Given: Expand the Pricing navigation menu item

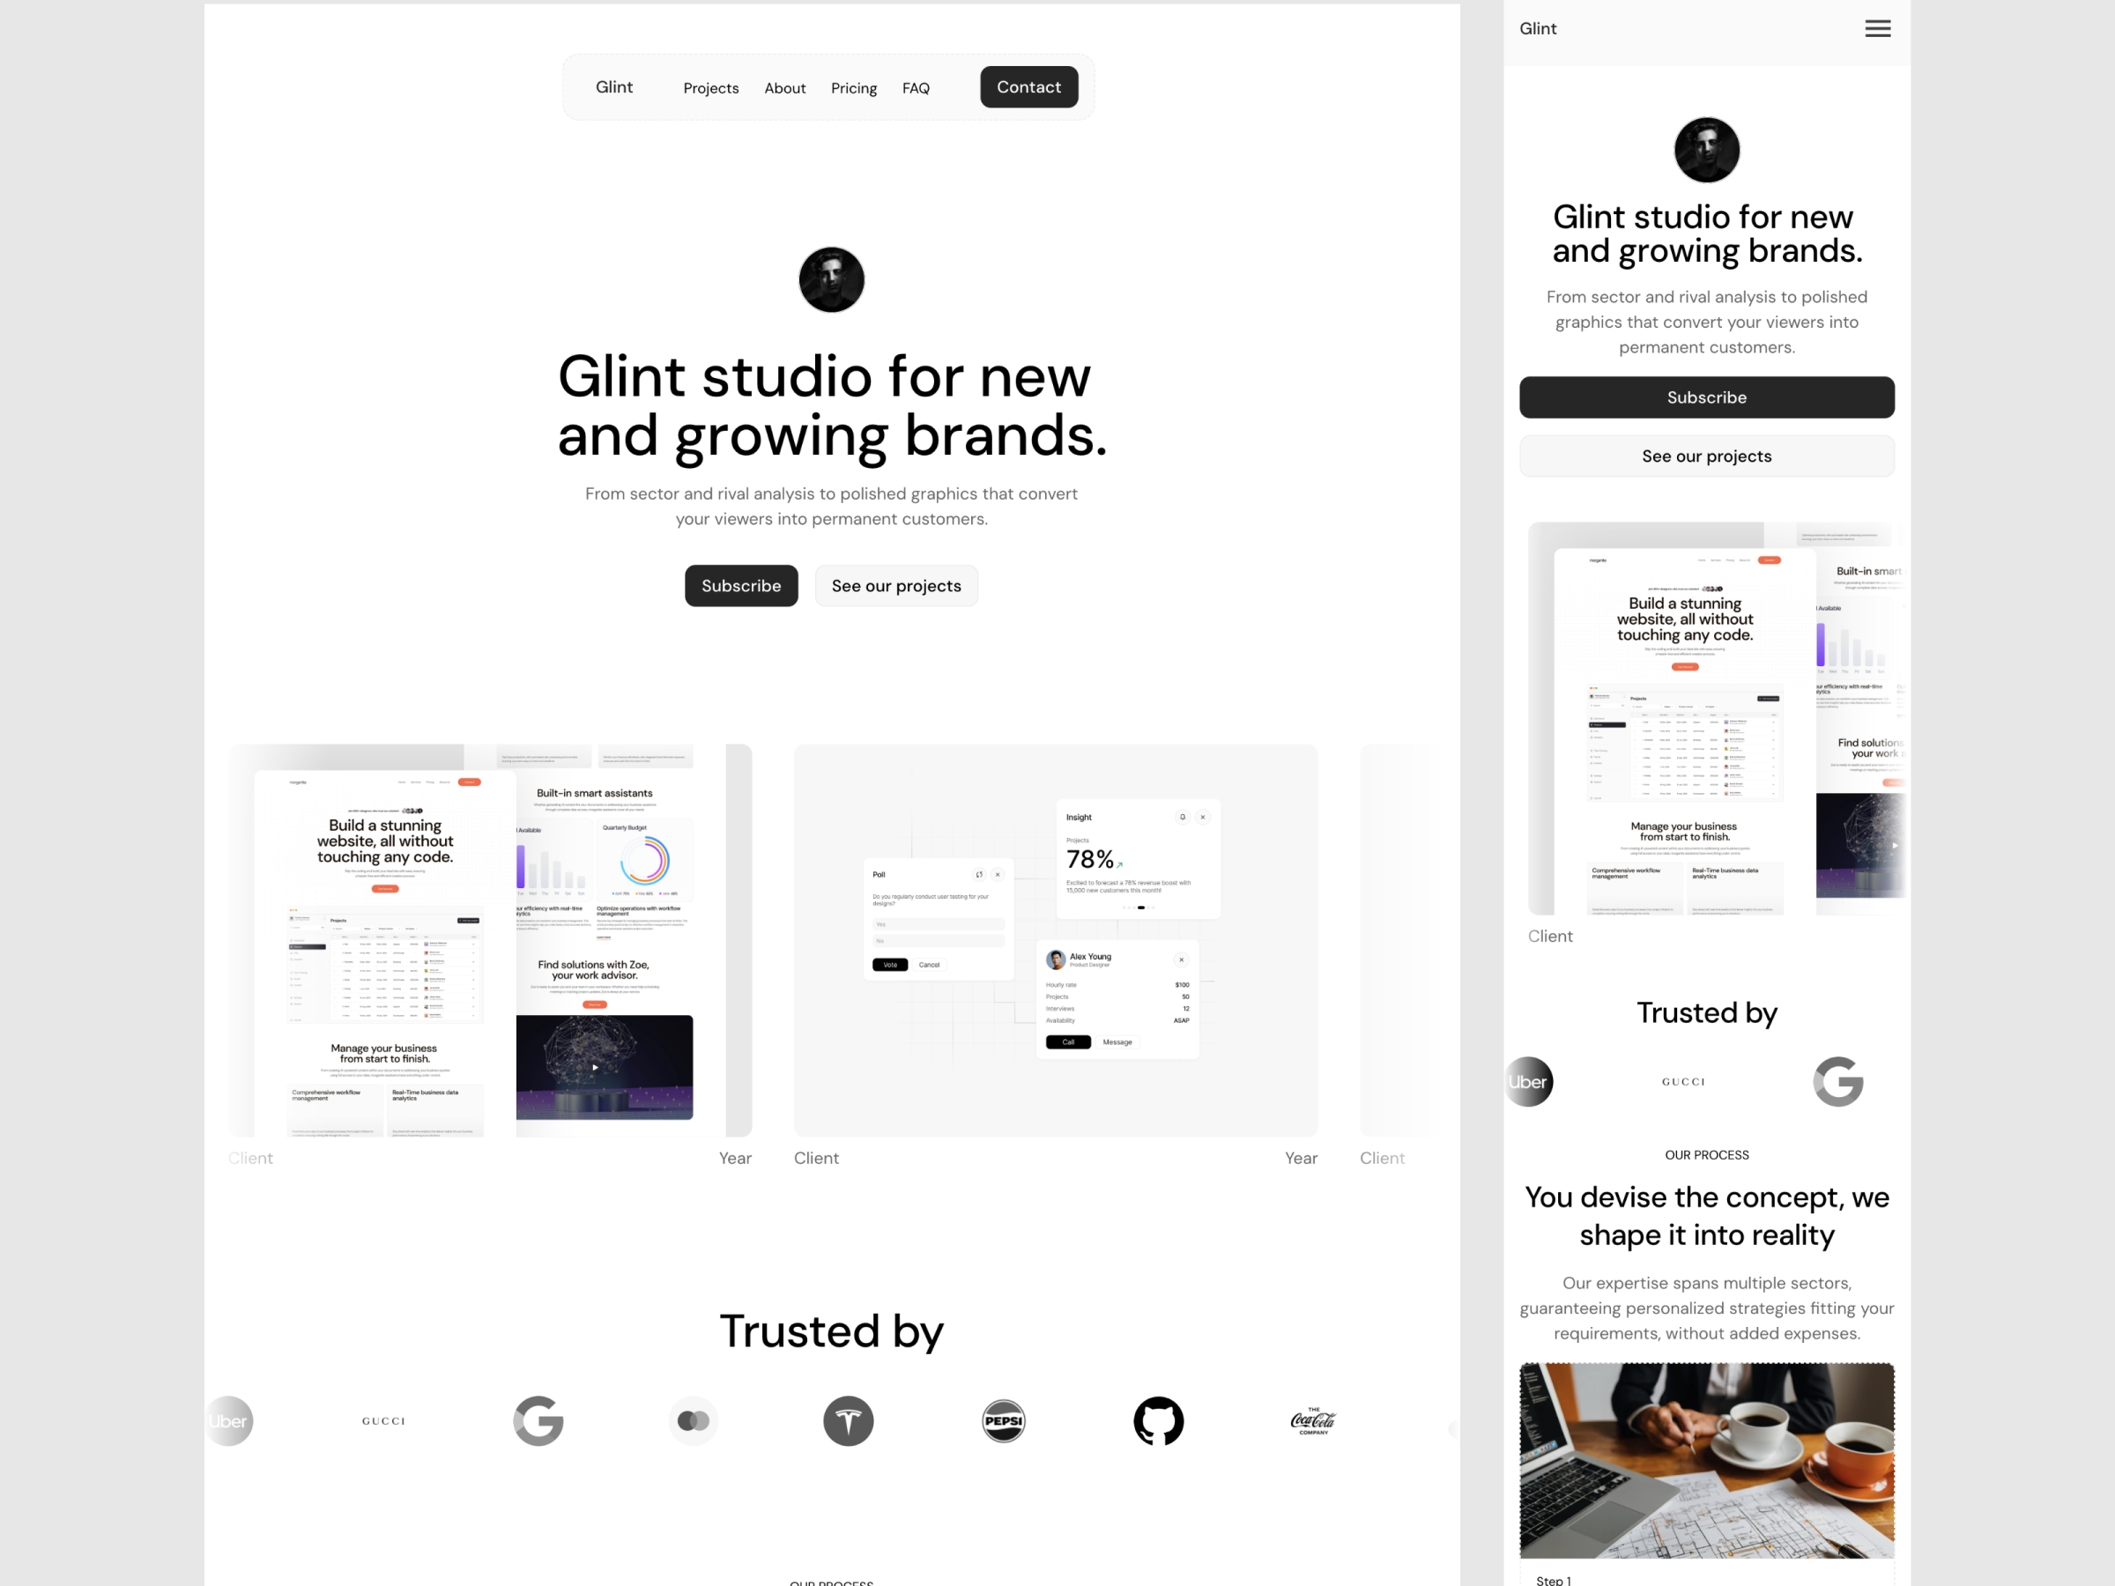Looking at the screenshot, I should pyautogui.click(x=851, y=86).
